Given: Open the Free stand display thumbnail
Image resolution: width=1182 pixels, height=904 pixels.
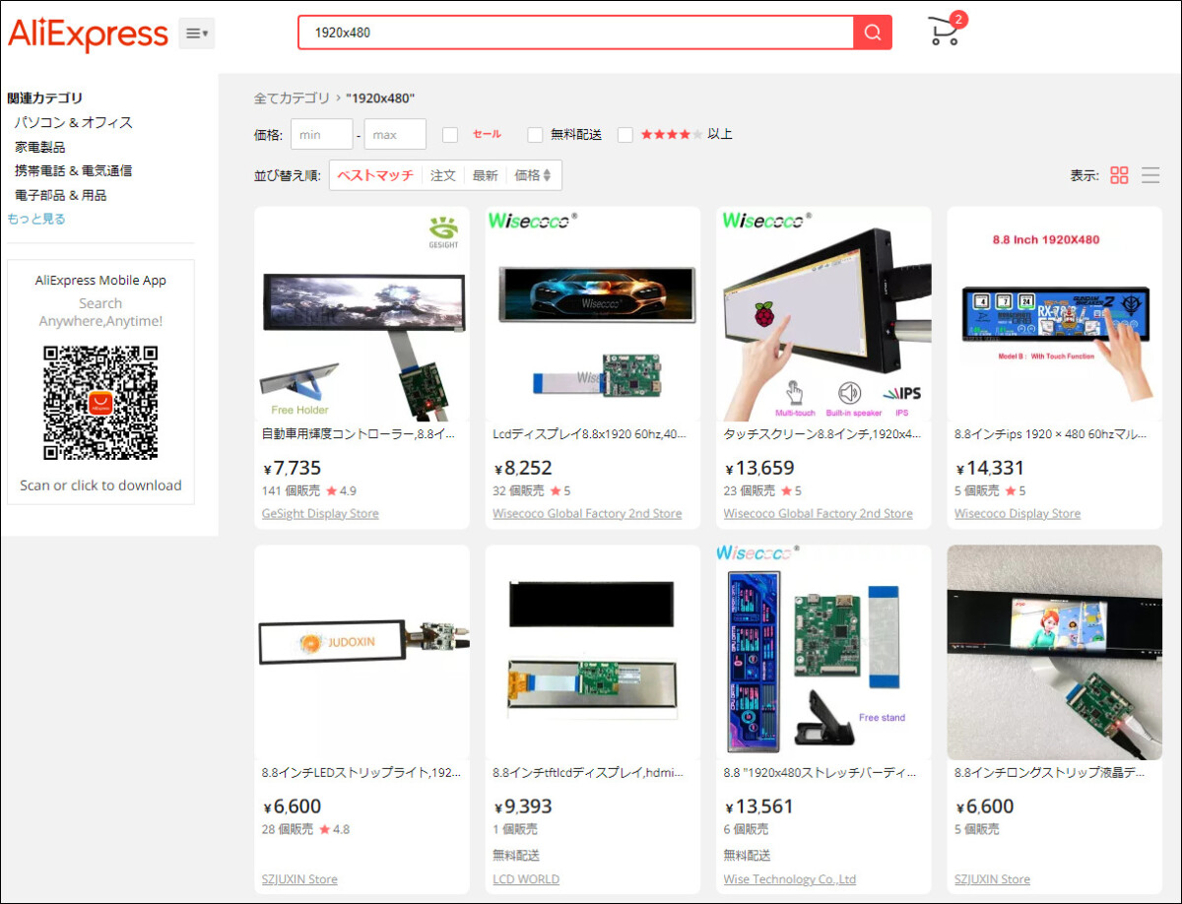Looking at the screenshot, I should (x=823, y=653).
